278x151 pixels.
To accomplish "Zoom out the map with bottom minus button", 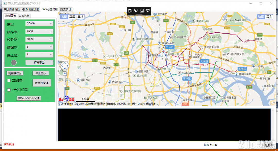I will pos(65,101).
